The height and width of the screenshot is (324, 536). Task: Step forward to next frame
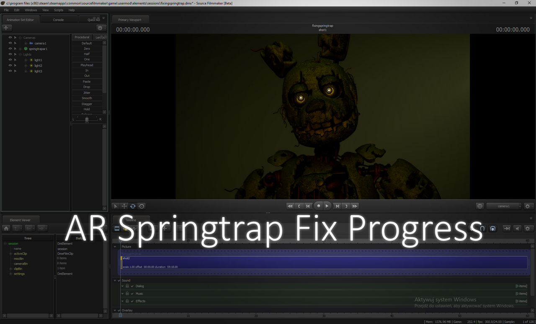pos(337,206)
